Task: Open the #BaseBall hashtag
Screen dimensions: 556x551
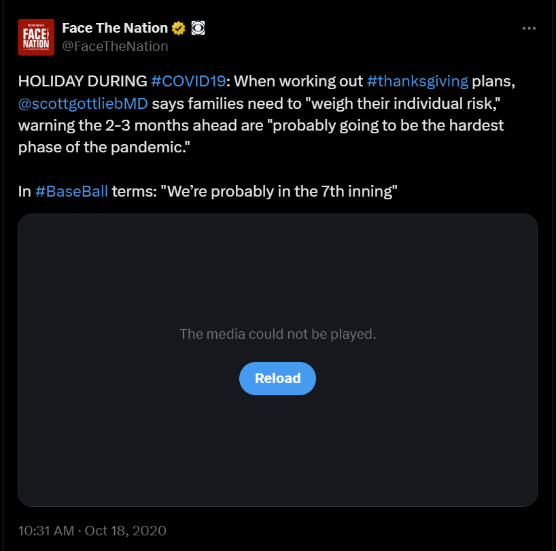Action: tap(71, 191)
